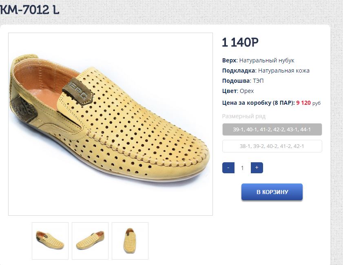Choose size set starting with 38-1
The image size is (343, 265).
(272, 146)
